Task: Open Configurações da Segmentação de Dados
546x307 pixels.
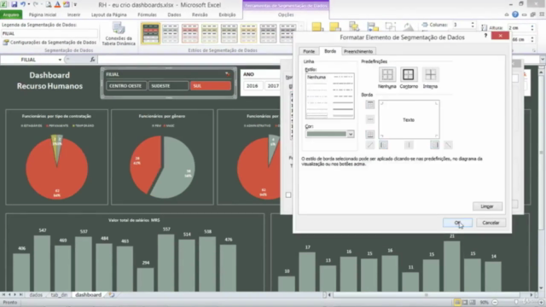Action: tap(49, 42)
